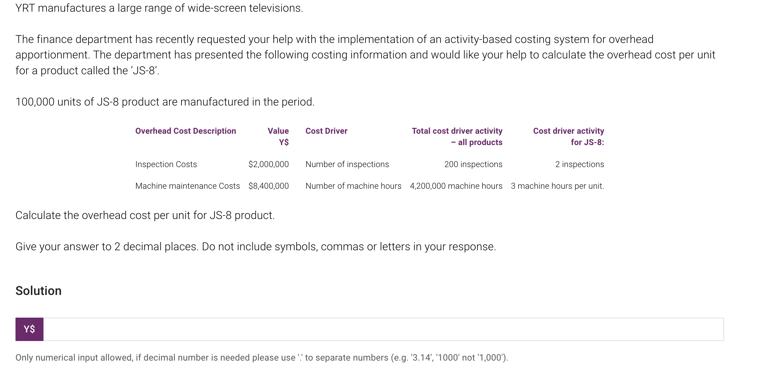
Task: Select the Solution heading
Action: pyautogui.click(x=39, y=291)
